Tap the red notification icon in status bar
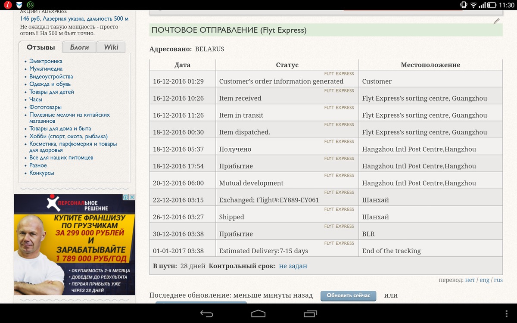The height and width of the screenshot is (323, 517). pyautogui.click(x=6, y=5)
